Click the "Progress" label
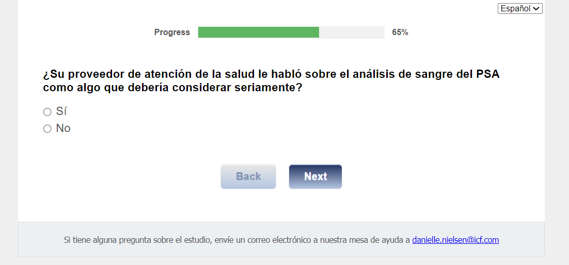The image size is (569, 265). [x=172, y=32]
